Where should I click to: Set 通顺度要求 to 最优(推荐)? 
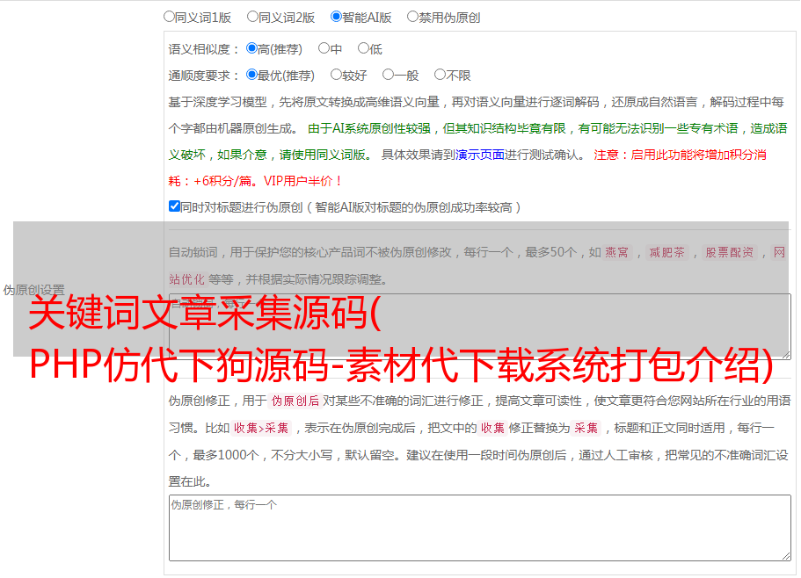click(251, 75)
